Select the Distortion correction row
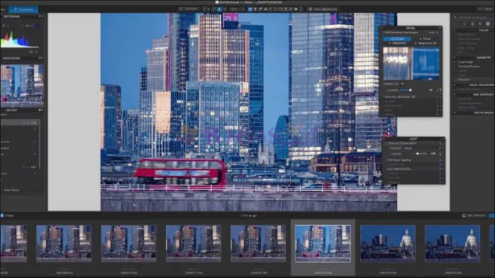 click(x=474, y=79)
